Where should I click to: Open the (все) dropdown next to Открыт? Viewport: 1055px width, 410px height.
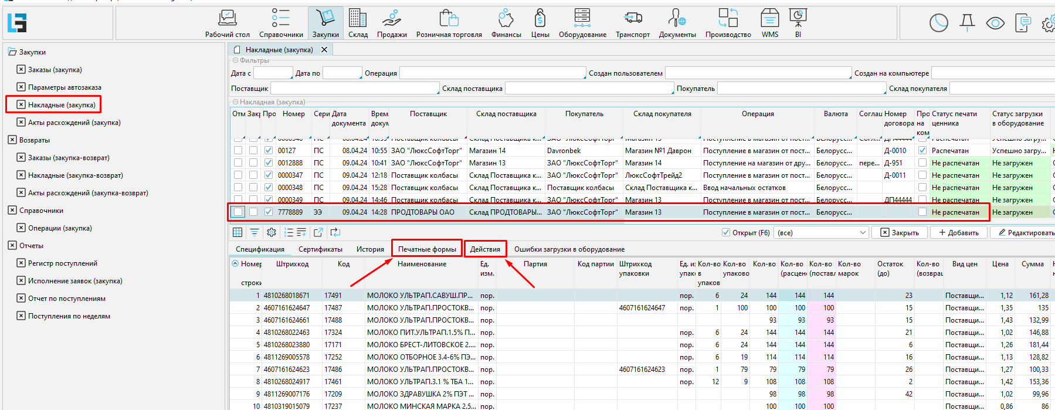tap(821, 233)
